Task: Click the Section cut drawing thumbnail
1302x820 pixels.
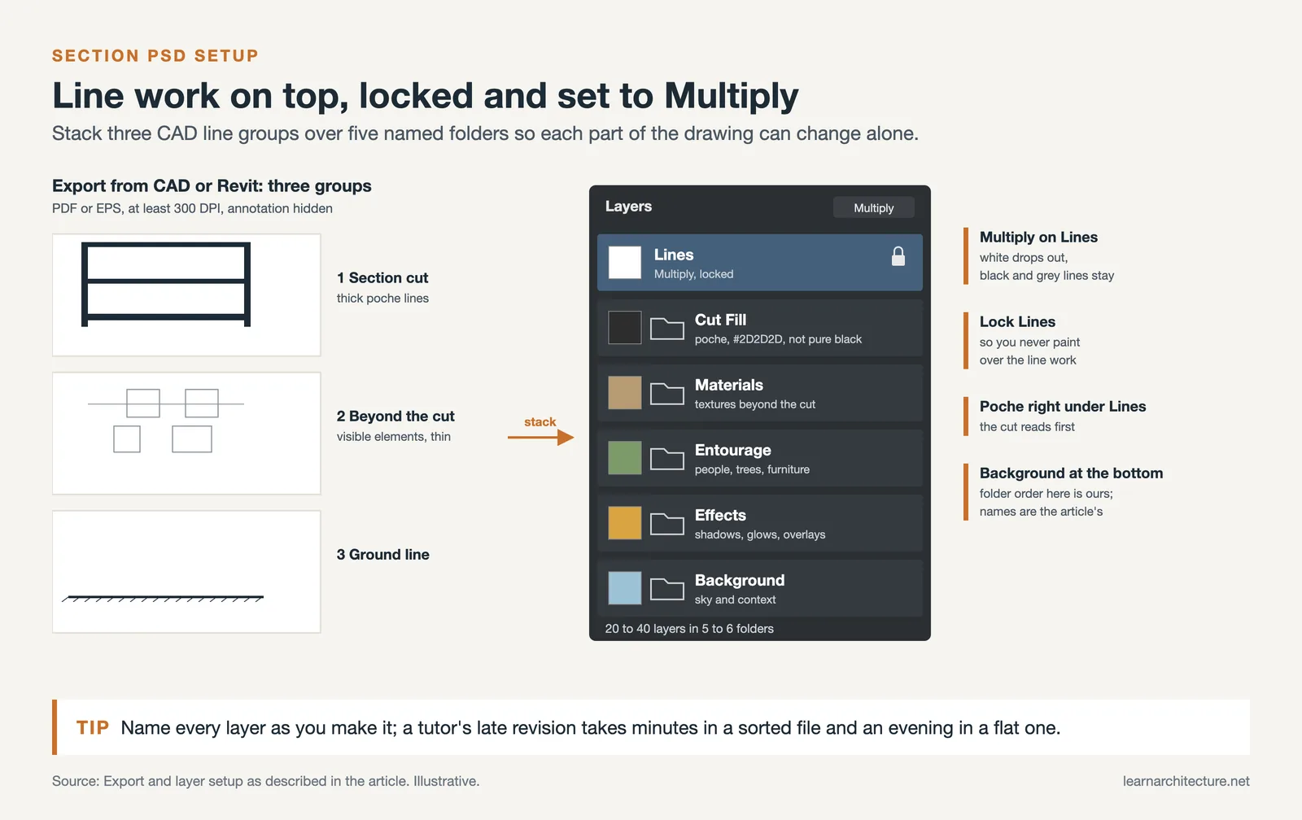Action: coord(186,295)
